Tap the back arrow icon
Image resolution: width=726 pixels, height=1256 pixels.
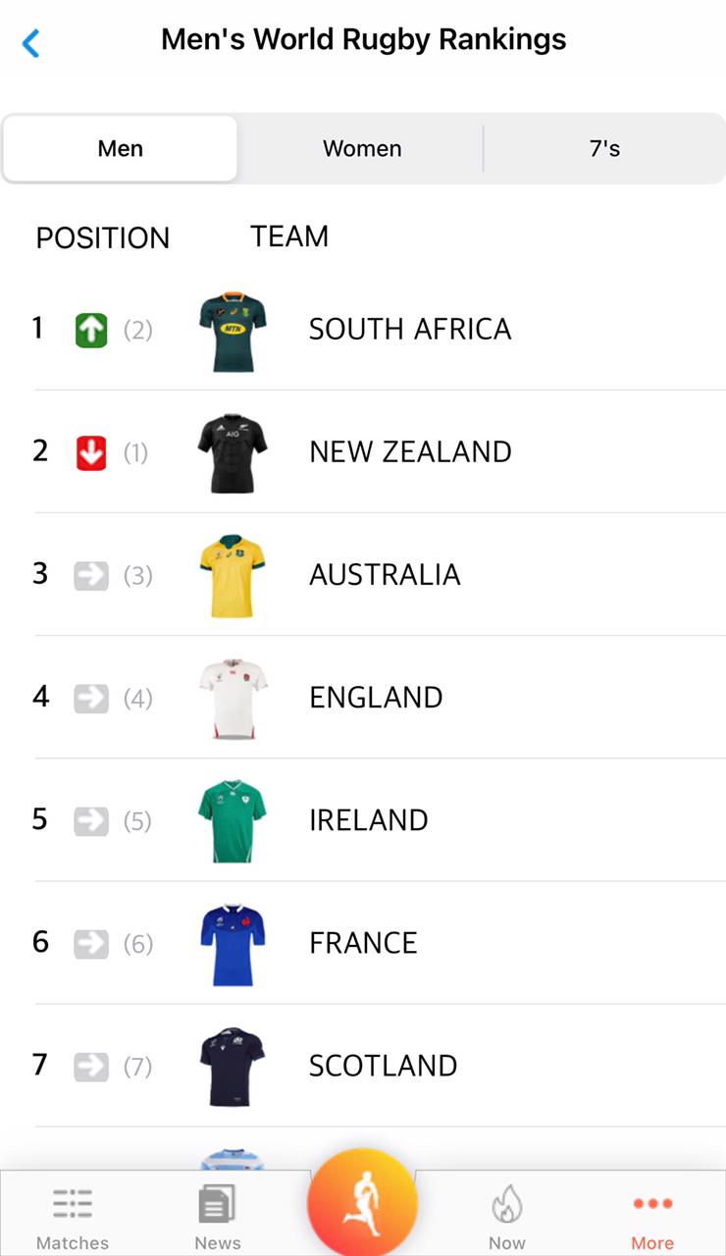click(31, 43)
